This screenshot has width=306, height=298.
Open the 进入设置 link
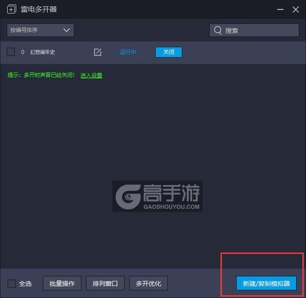click(91, 75)
